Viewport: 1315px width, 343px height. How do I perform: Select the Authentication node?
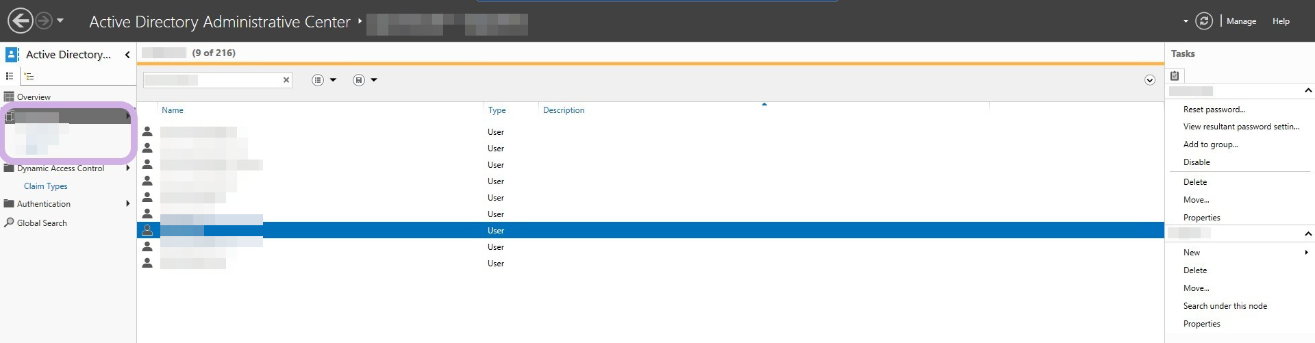[44, 204]
